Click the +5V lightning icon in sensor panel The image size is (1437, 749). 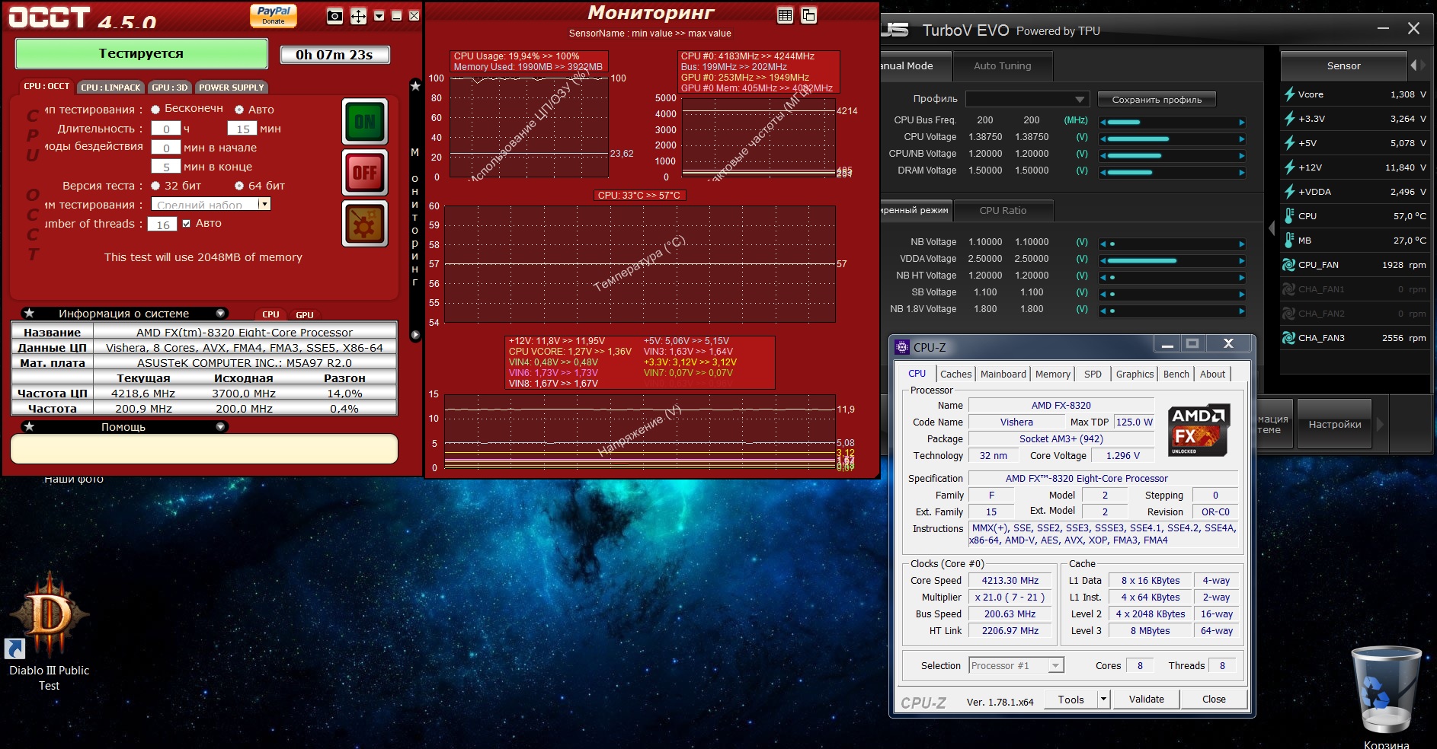click(x=1289, y=143)
